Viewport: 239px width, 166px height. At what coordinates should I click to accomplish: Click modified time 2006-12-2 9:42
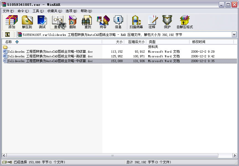pos(203,56)
